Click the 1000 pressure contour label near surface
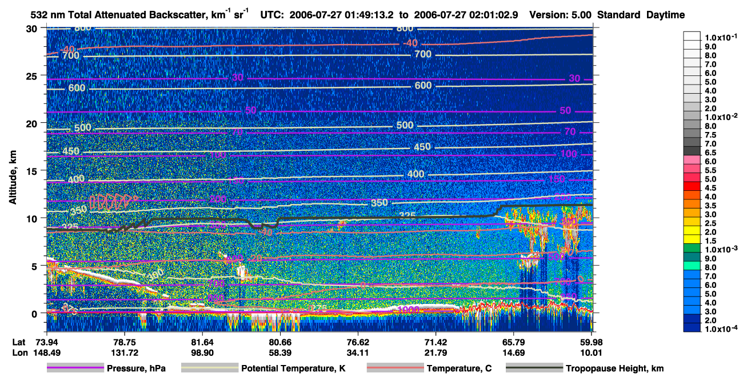Image resolution: width=743 pixels, height=381 pixels. coord(408,310)
